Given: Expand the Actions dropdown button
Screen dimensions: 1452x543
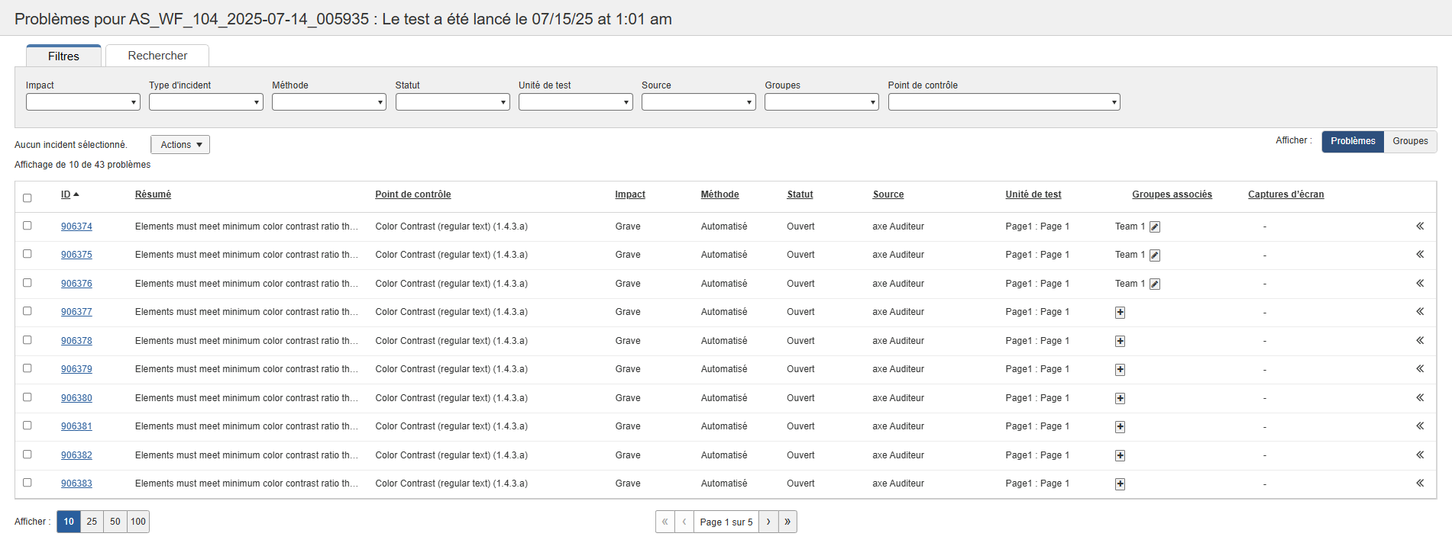Looking at the screenshot, I should [180, 145].
